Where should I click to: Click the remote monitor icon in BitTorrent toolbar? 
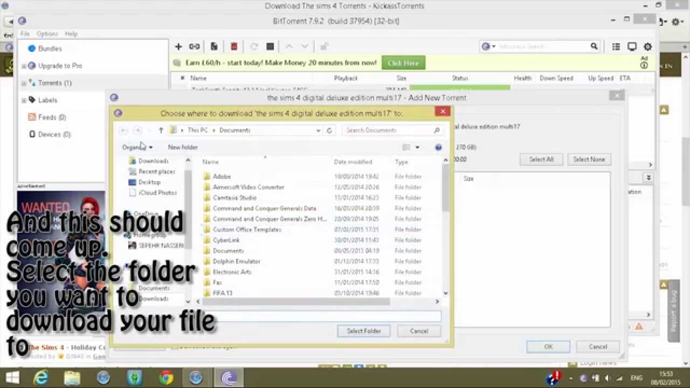coord(632,47)
